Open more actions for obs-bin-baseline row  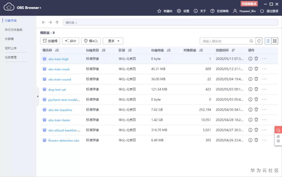pyautogui.click(x=264, y=110)
